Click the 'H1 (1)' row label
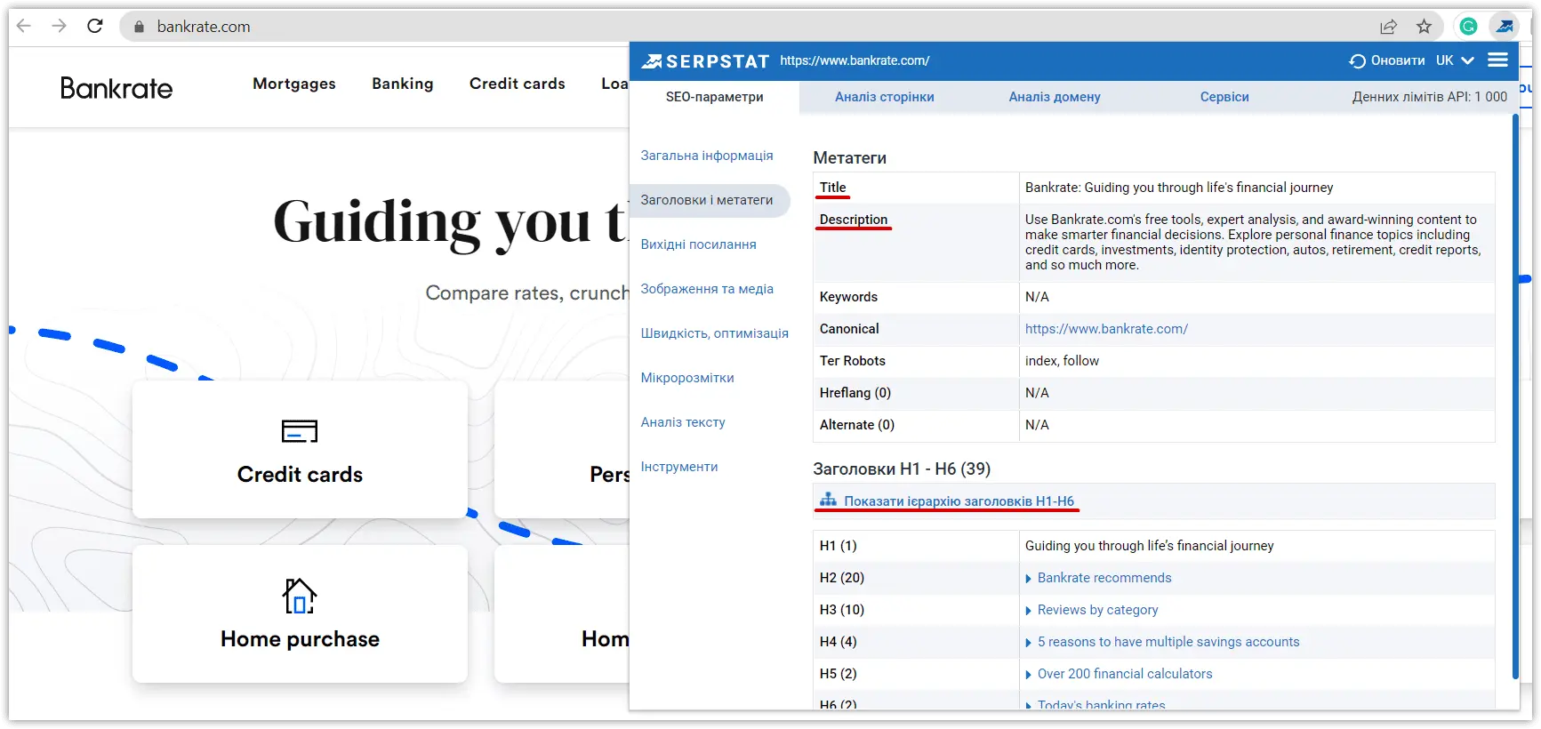The height and width of the screenshot is (729, 1541). tap(838, 546)
